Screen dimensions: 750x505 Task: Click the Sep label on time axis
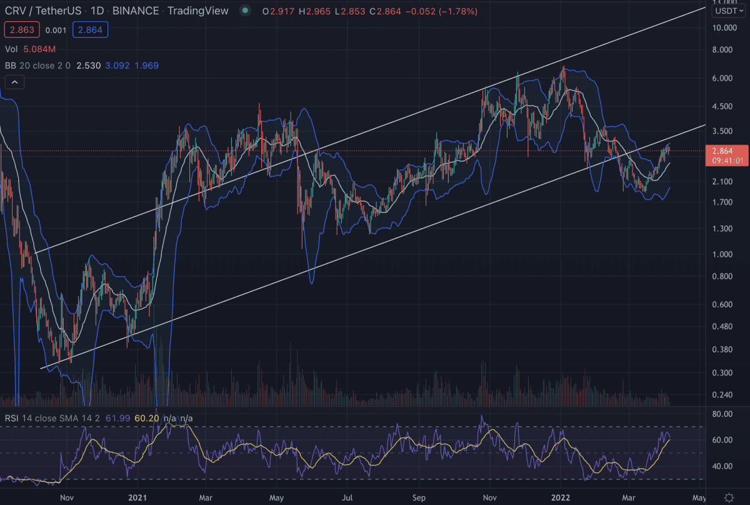419,498
